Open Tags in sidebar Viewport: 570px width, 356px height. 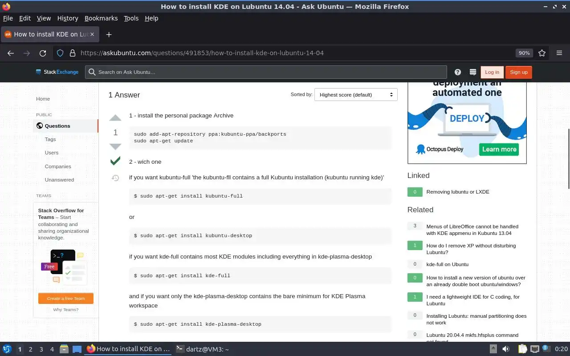coord(50,139)
